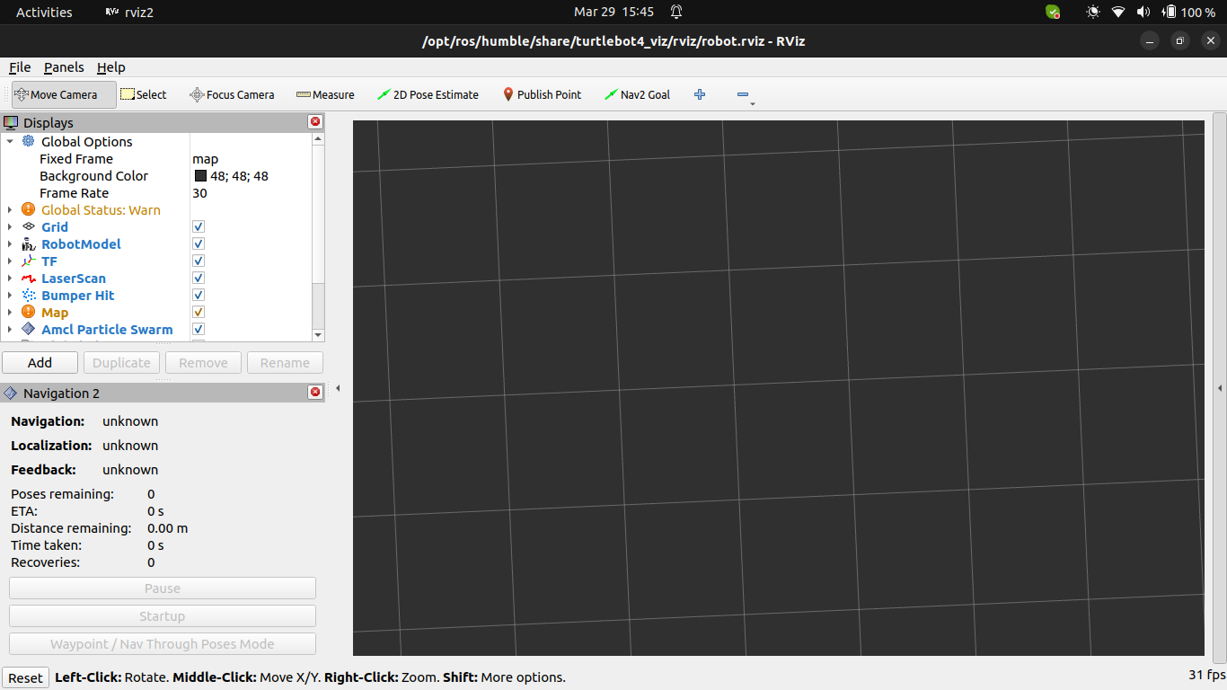Image resolution: width=1227 pixels, height=690 pixels.
Task: Close the Navigation 2 panel
Action: click(x=314, y=392)
